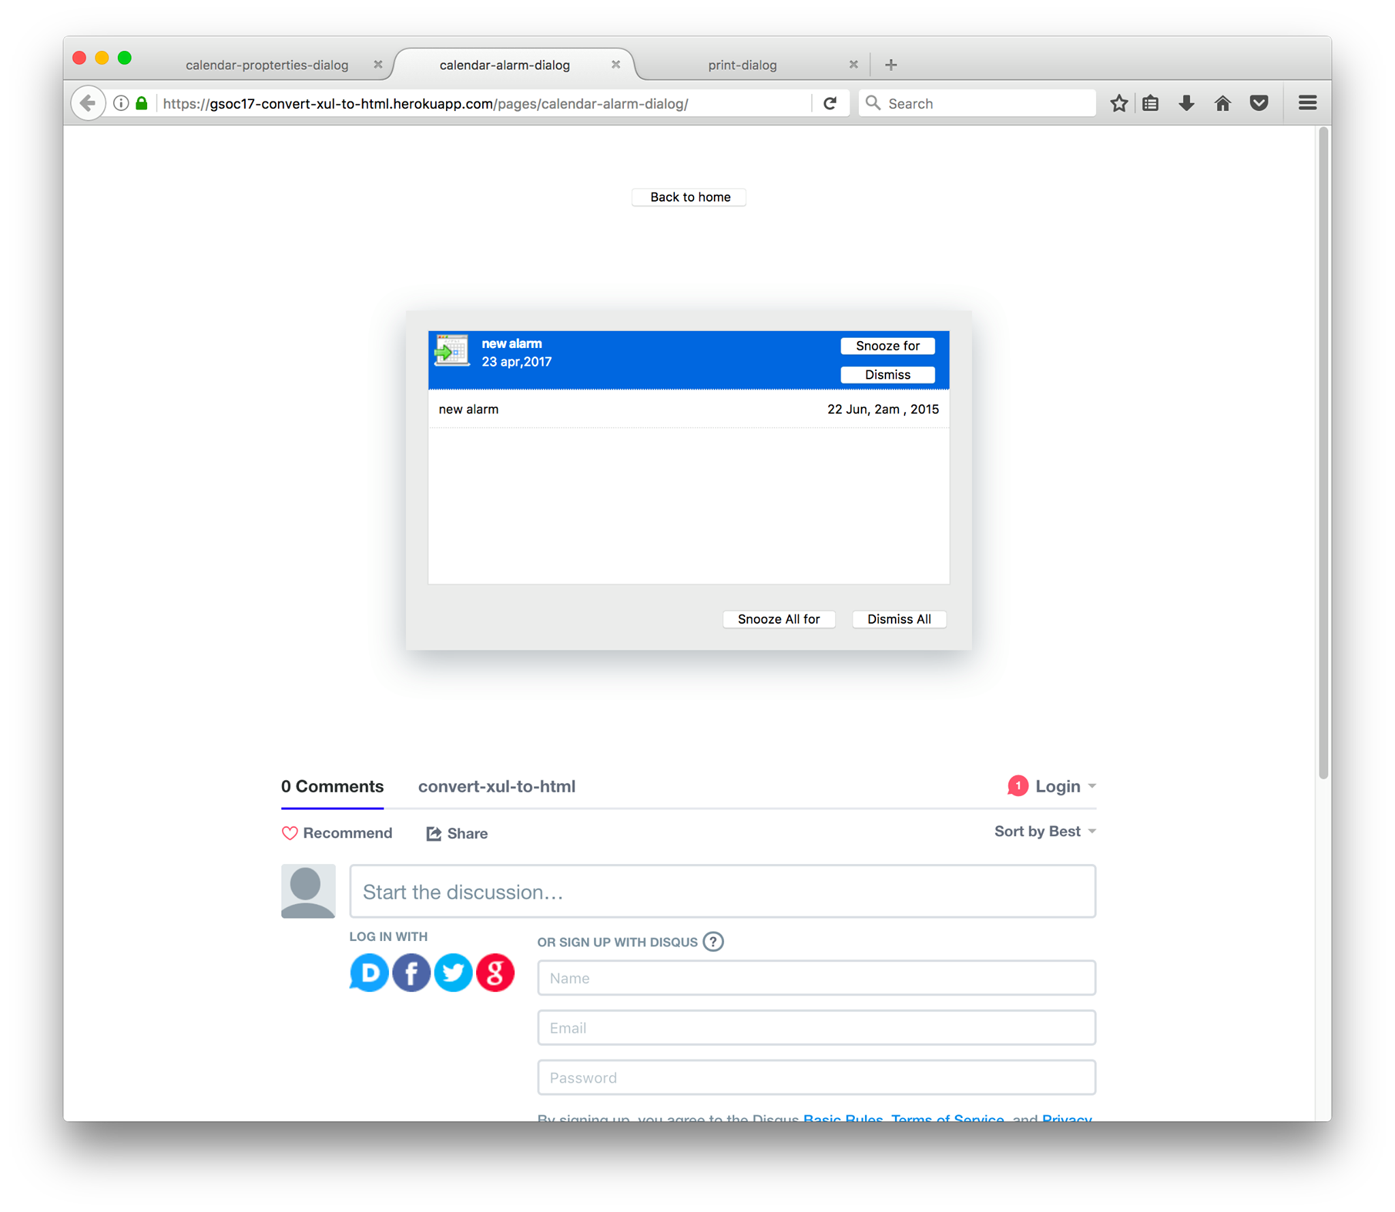Click Snooze All for button
The height and width of the screenshot is (1212, 1395).
coord(778,618)
